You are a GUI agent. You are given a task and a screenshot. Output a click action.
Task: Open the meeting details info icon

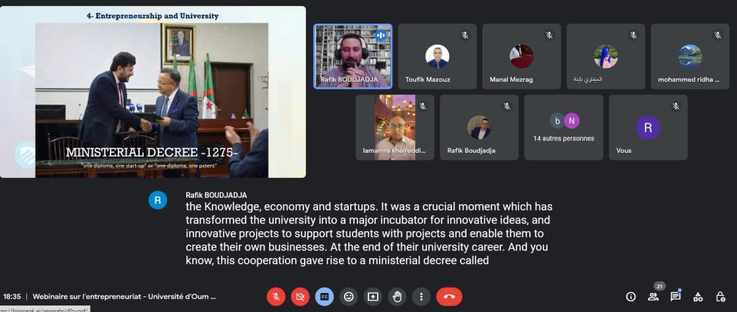pos(631,296)
